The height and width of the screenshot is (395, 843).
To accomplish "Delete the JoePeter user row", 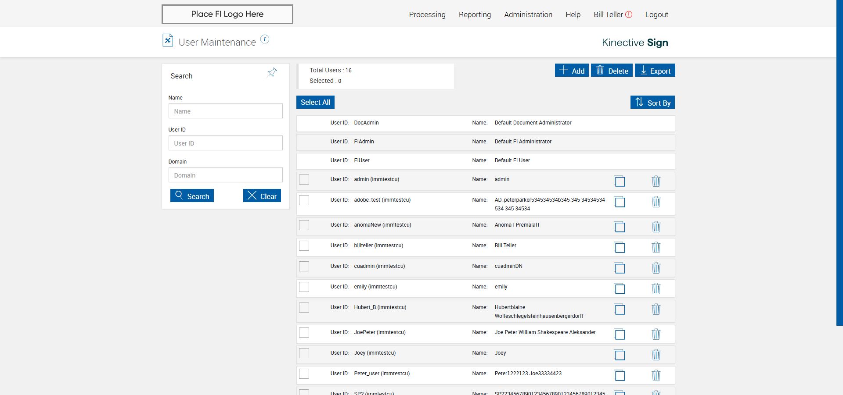I will (656, 334).
